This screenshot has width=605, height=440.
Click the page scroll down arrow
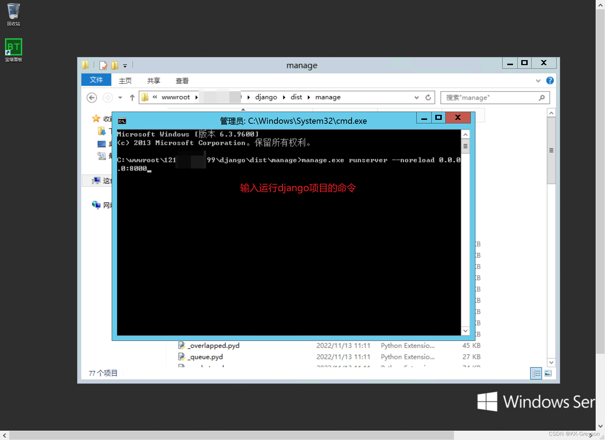click(x=600, y=426)
